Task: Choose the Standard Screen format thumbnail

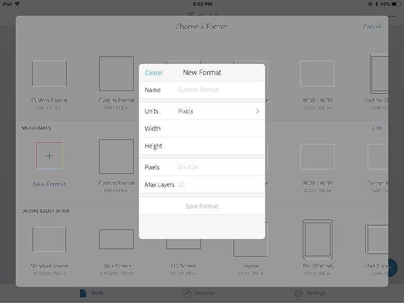Action: [x=49, y=239]
